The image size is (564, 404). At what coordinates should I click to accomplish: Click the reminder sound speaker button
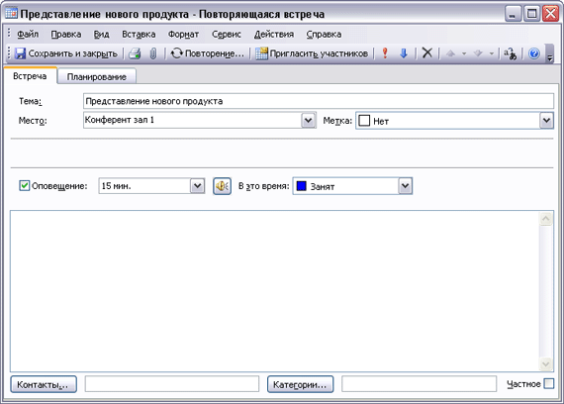222,186
